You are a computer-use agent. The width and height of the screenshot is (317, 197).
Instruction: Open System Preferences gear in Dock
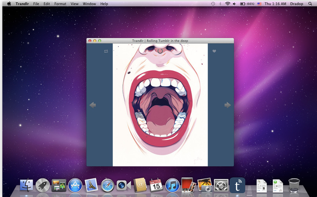point(221,185)
